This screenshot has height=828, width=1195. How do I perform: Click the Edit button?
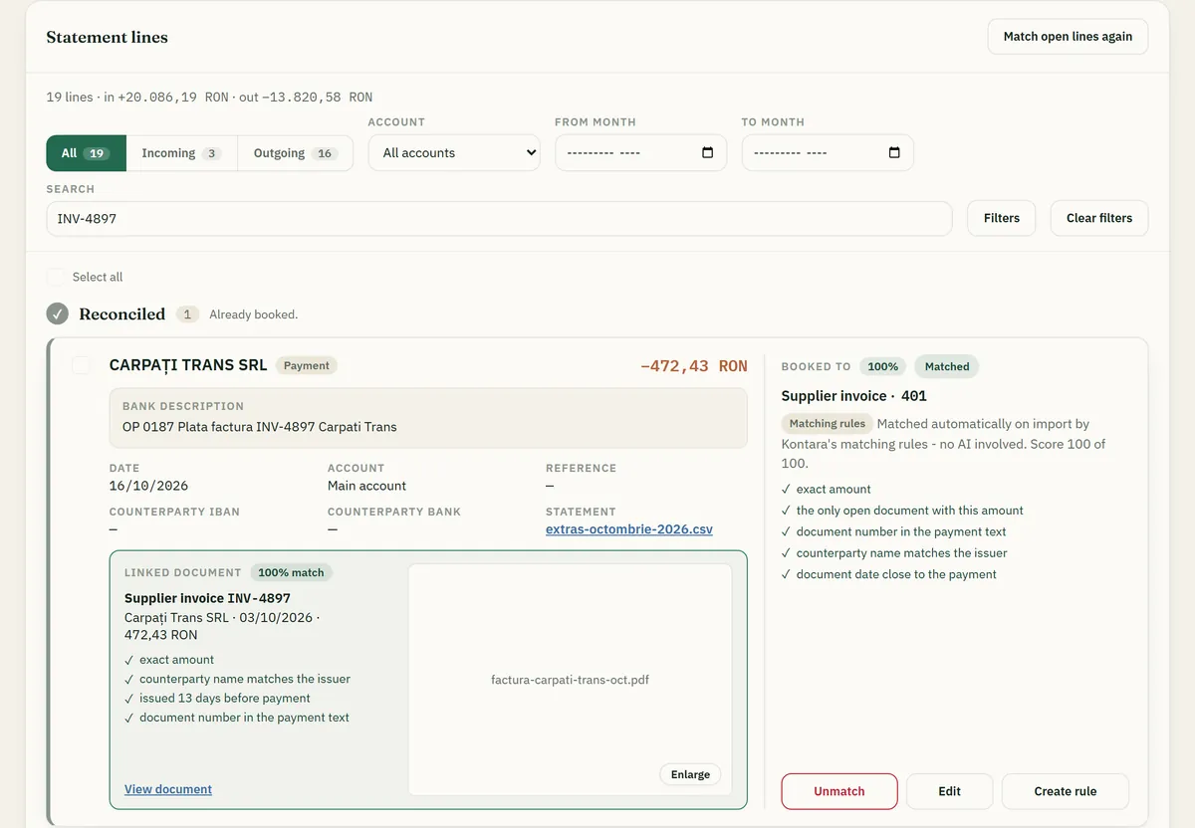click(949, 791)
